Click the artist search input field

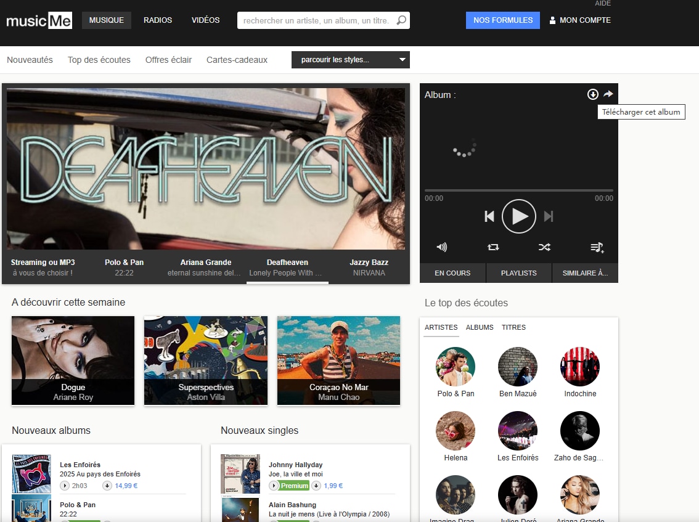[316, 20]
